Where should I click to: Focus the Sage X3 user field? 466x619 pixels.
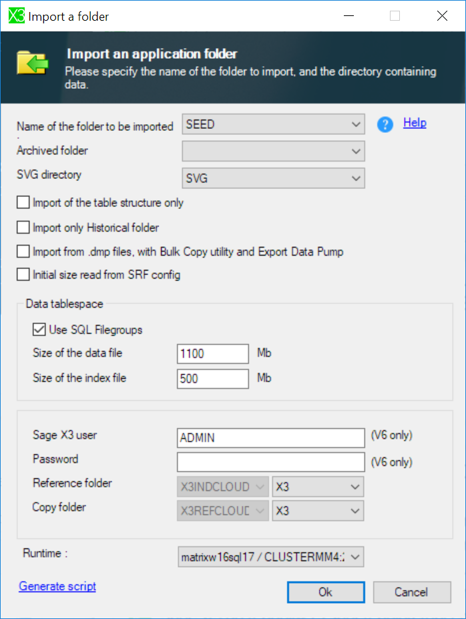(270, 438)
